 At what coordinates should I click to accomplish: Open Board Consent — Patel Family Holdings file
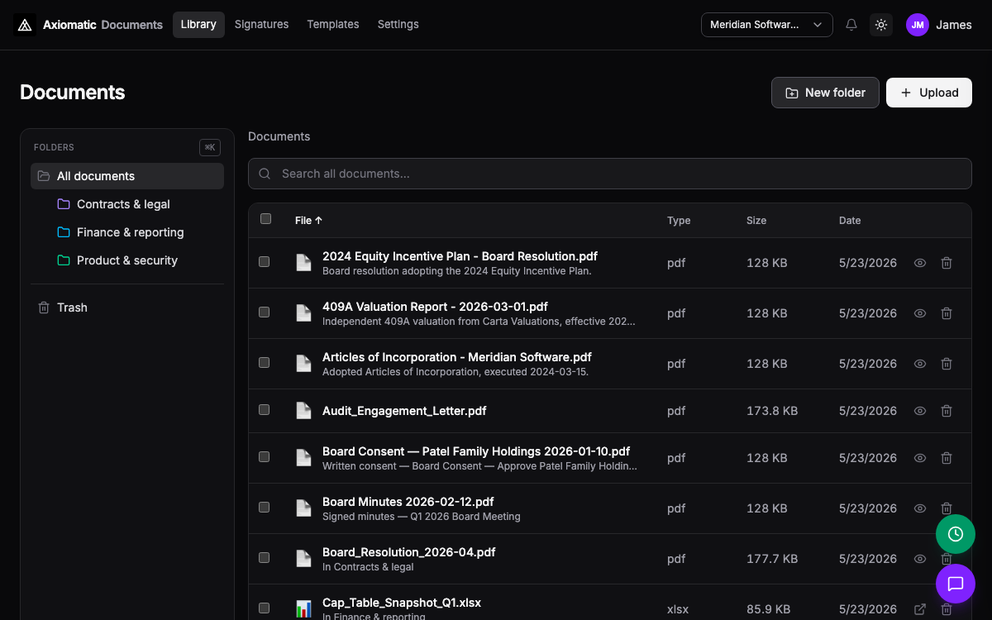tap(476, 451)
